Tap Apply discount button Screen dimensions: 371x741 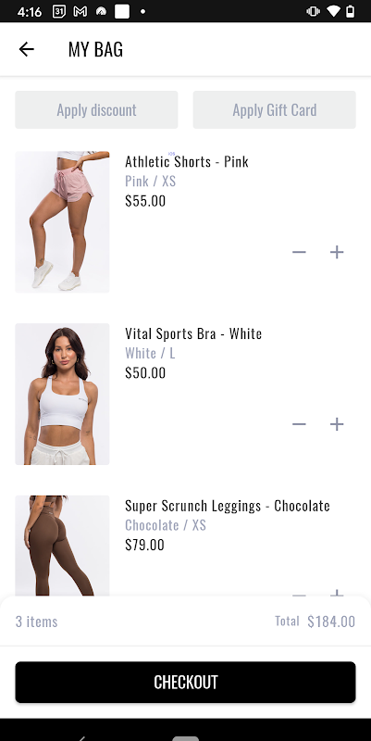(96, 109)
